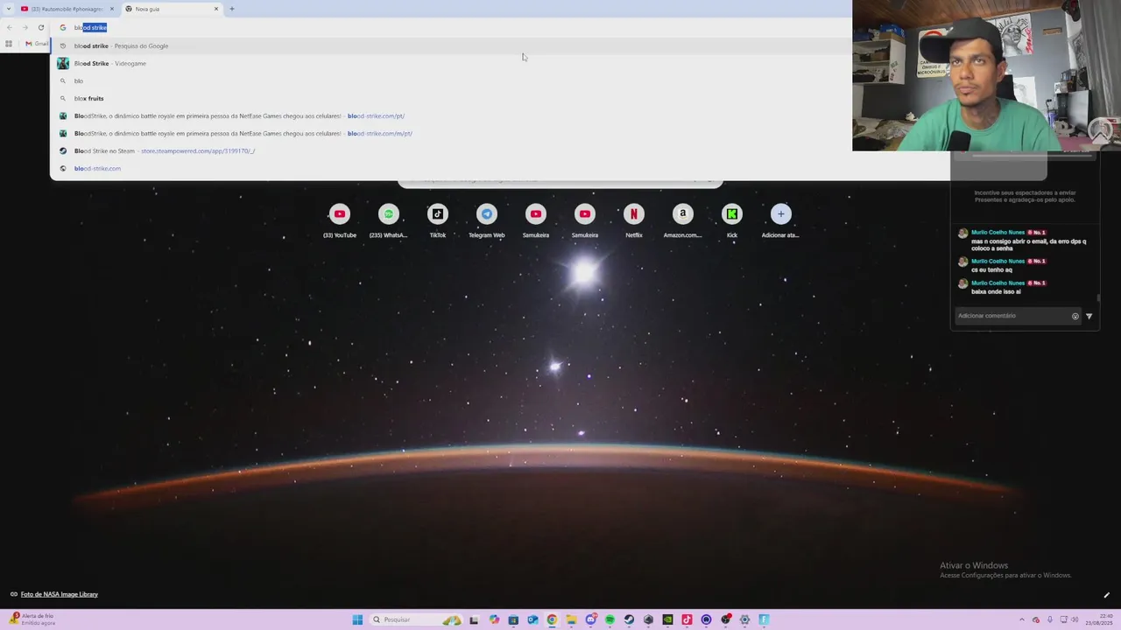Viewport: 1121px width, 630px height.
Task: Open a new browser tab with plus
Action: click(232, 9)
